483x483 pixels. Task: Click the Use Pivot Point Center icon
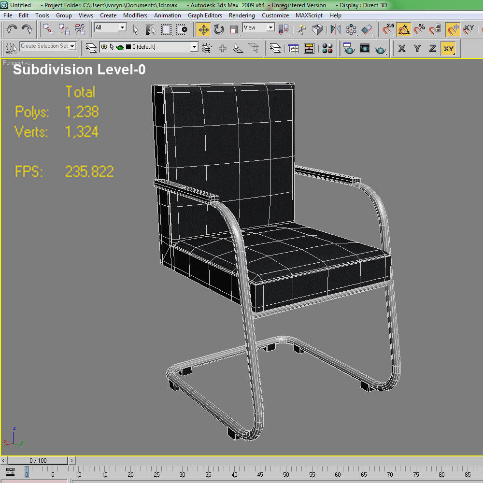(x=284, y=29)
